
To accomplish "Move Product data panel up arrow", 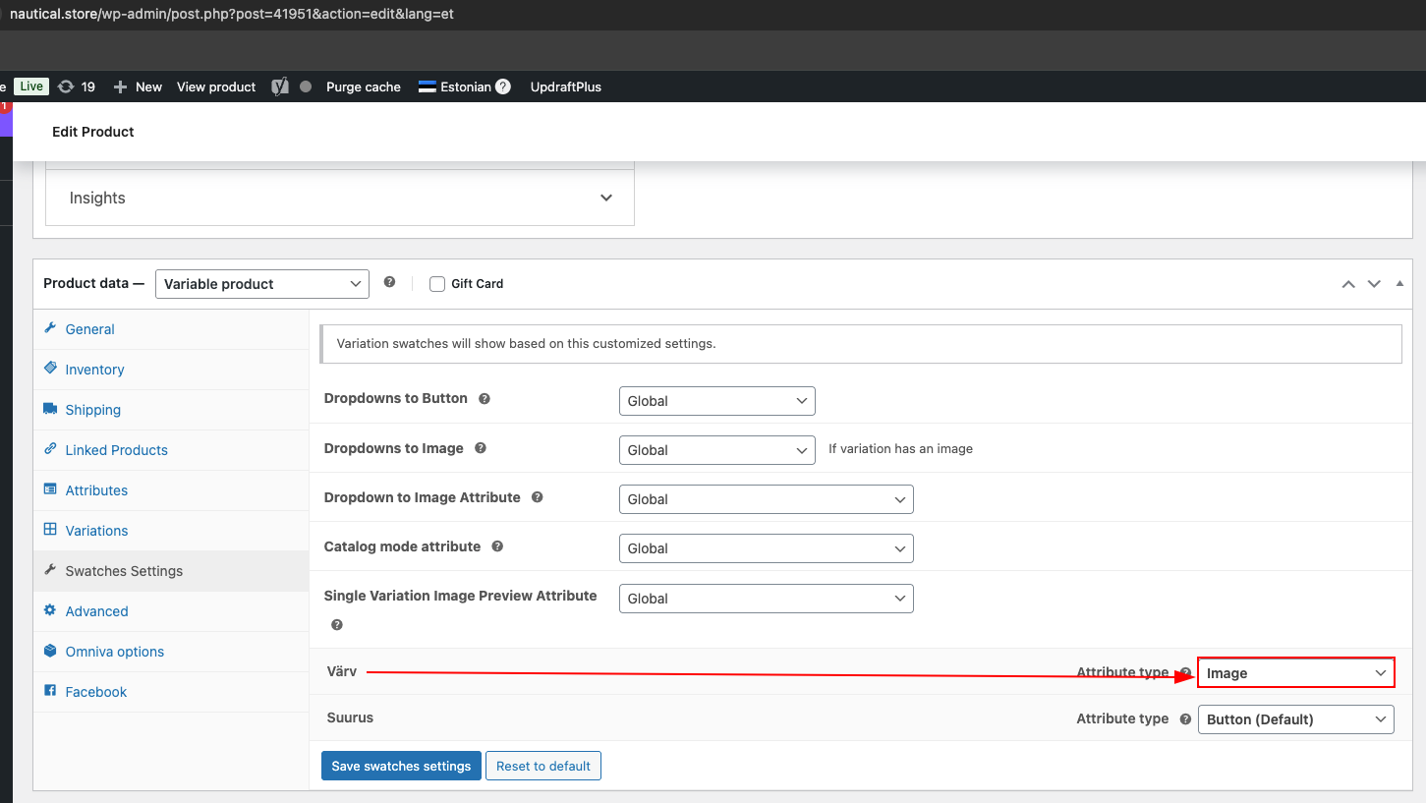I will (1348, 284).
